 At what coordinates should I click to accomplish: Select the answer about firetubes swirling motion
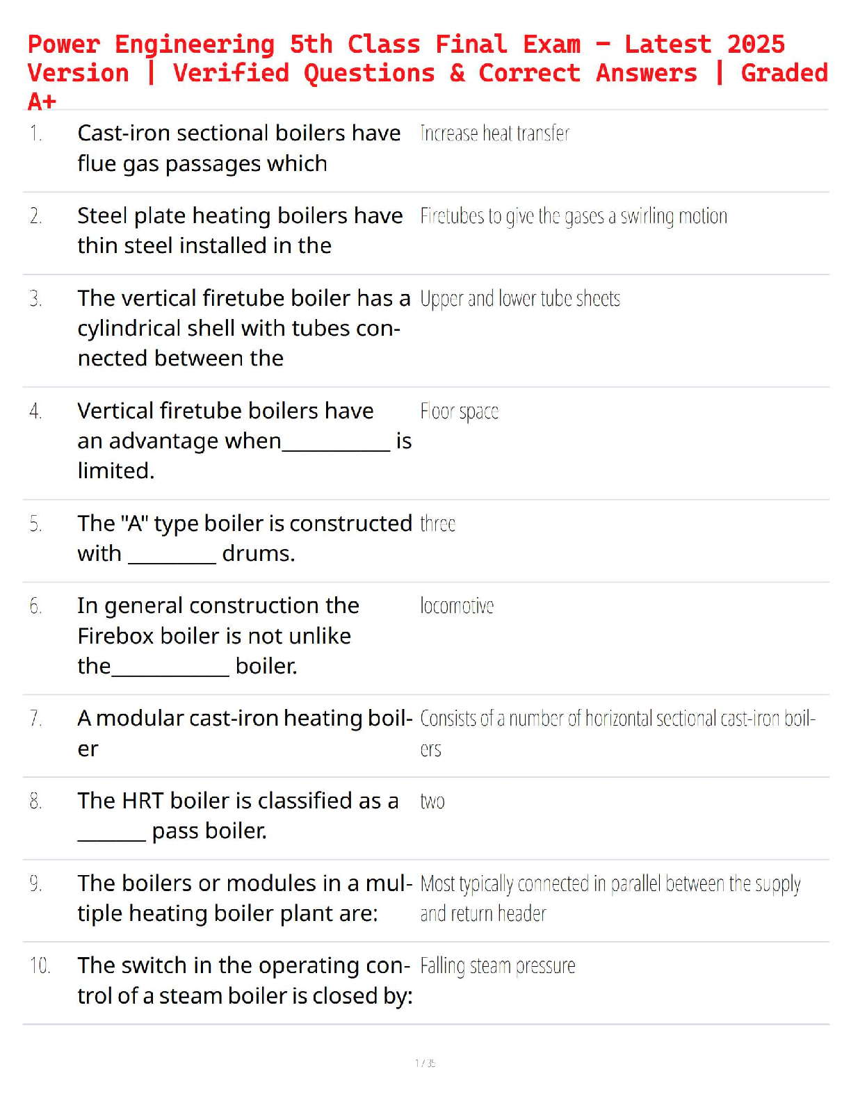click(573, 217)
